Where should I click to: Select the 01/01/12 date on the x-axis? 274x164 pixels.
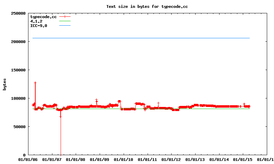171,159
